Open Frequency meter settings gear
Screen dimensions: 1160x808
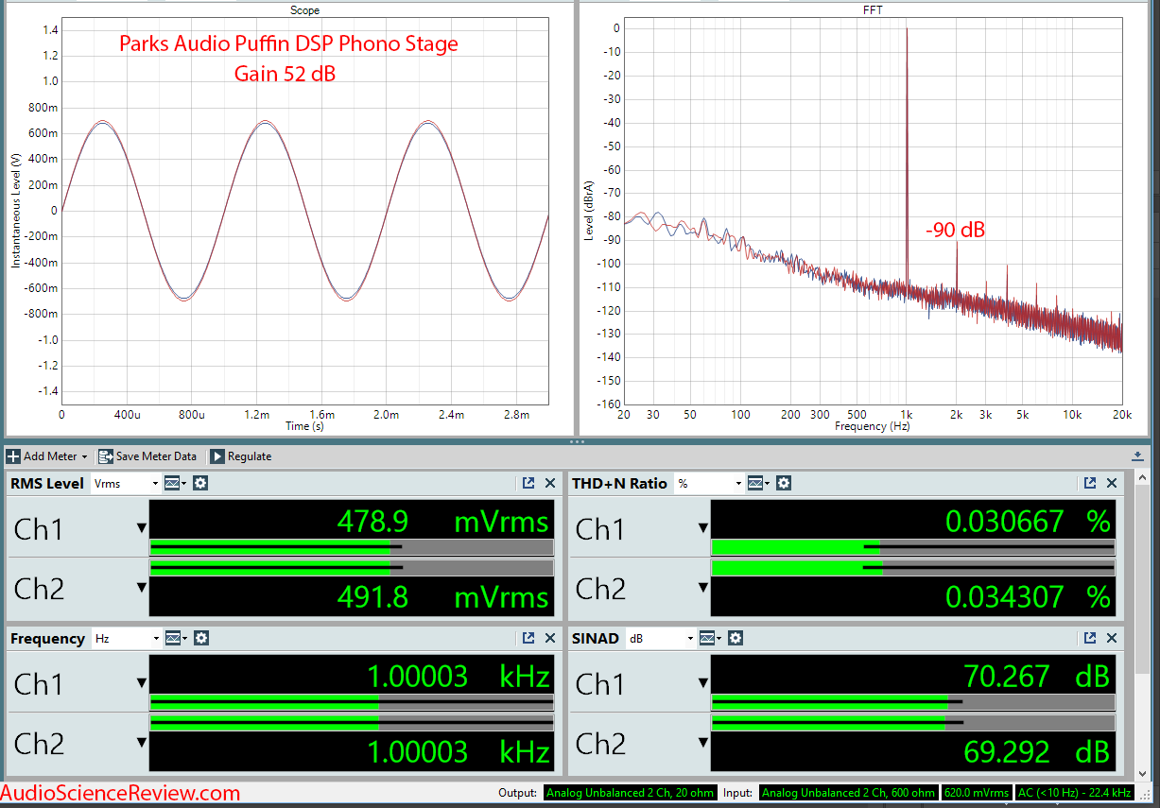(200, 638)
